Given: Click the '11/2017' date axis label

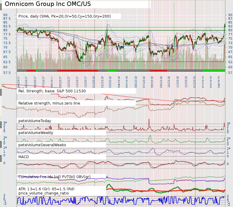Looking at the screenshot, I should pyautogui.click(x=77, y=82).
